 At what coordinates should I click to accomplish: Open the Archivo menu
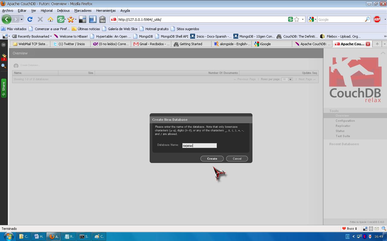click(8, 11)
